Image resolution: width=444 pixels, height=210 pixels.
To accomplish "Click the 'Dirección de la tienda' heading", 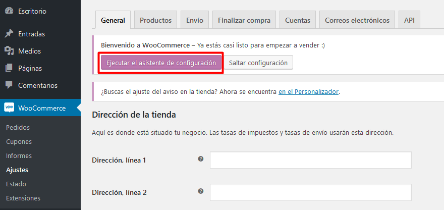I will tap(134, 115).
